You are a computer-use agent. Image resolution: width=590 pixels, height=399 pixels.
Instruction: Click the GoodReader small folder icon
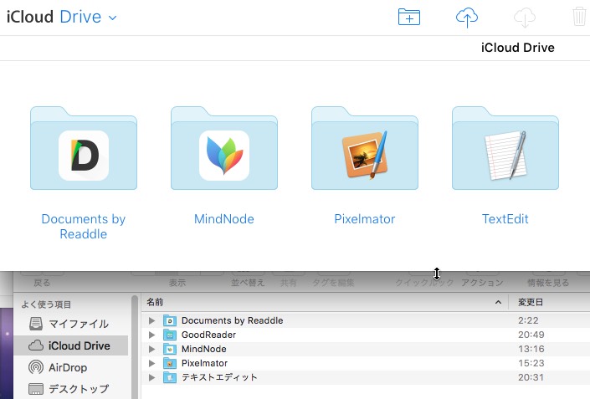(170, 335)
